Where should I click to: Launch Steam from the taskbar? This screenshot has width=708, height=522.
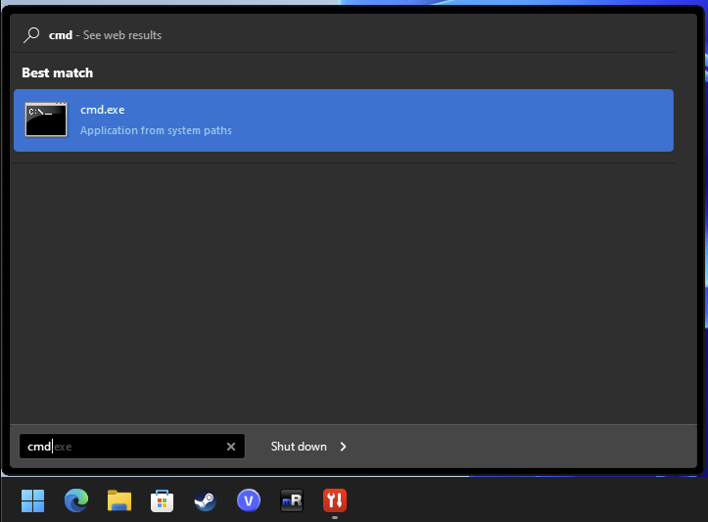click(x=206, y=500)
